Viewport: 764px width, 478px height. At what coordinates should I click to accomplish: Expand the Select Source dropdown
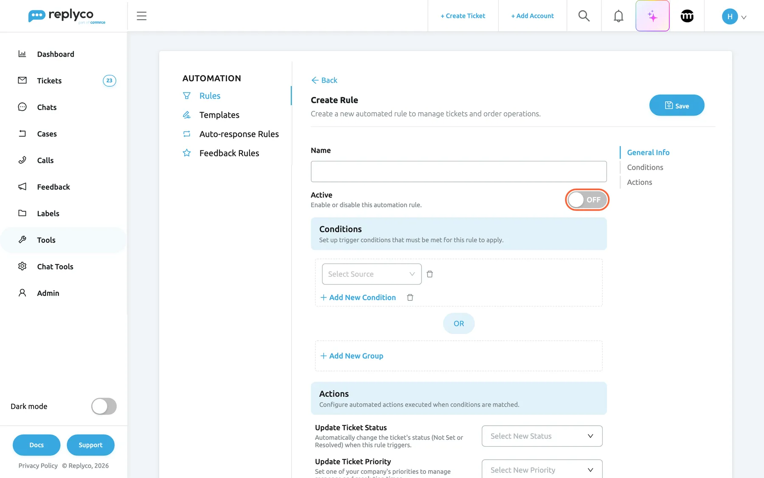(x=371, y=274)
